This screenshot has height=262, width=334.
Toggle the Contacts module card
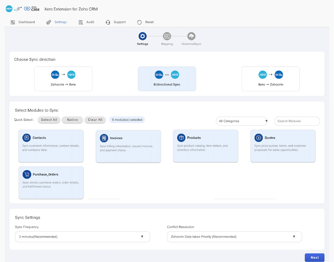pos(51,146)
